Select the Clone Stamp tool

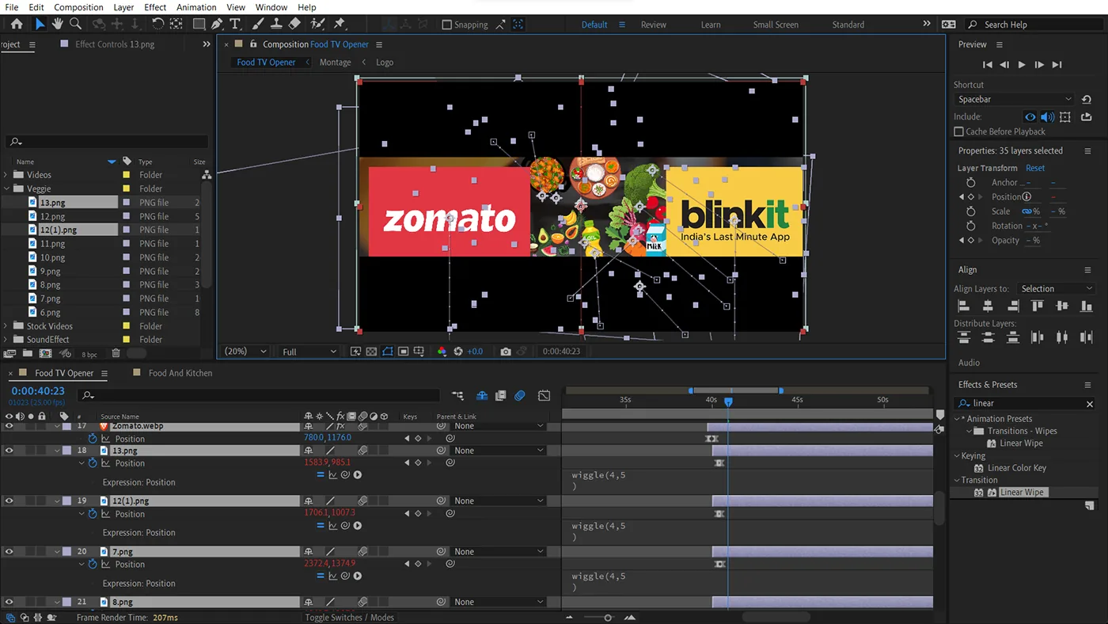pyautogui.click(x=276, y=25)
